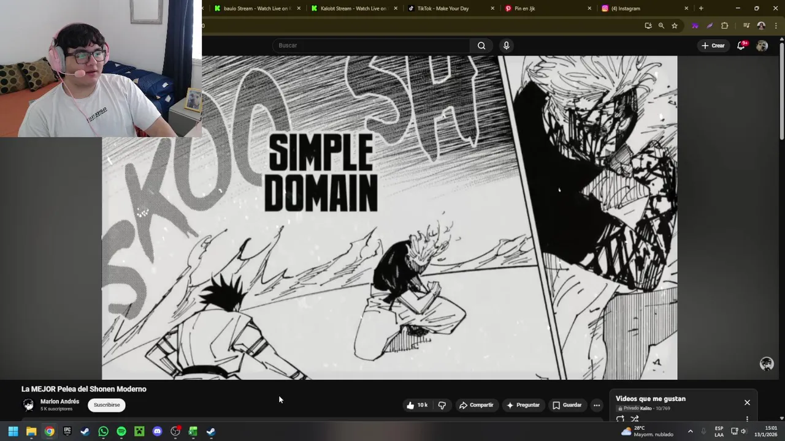785x441 pixels.
Task: Bookmark this page with the star icon
Action: tap(675, 26)
